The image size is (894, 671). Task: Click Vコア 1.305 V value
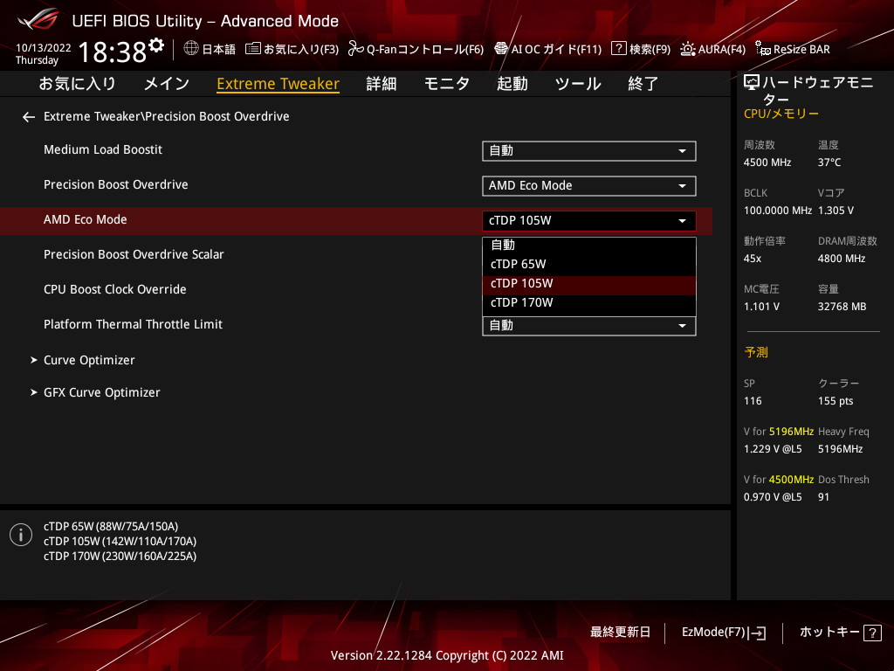click(836, 211)
